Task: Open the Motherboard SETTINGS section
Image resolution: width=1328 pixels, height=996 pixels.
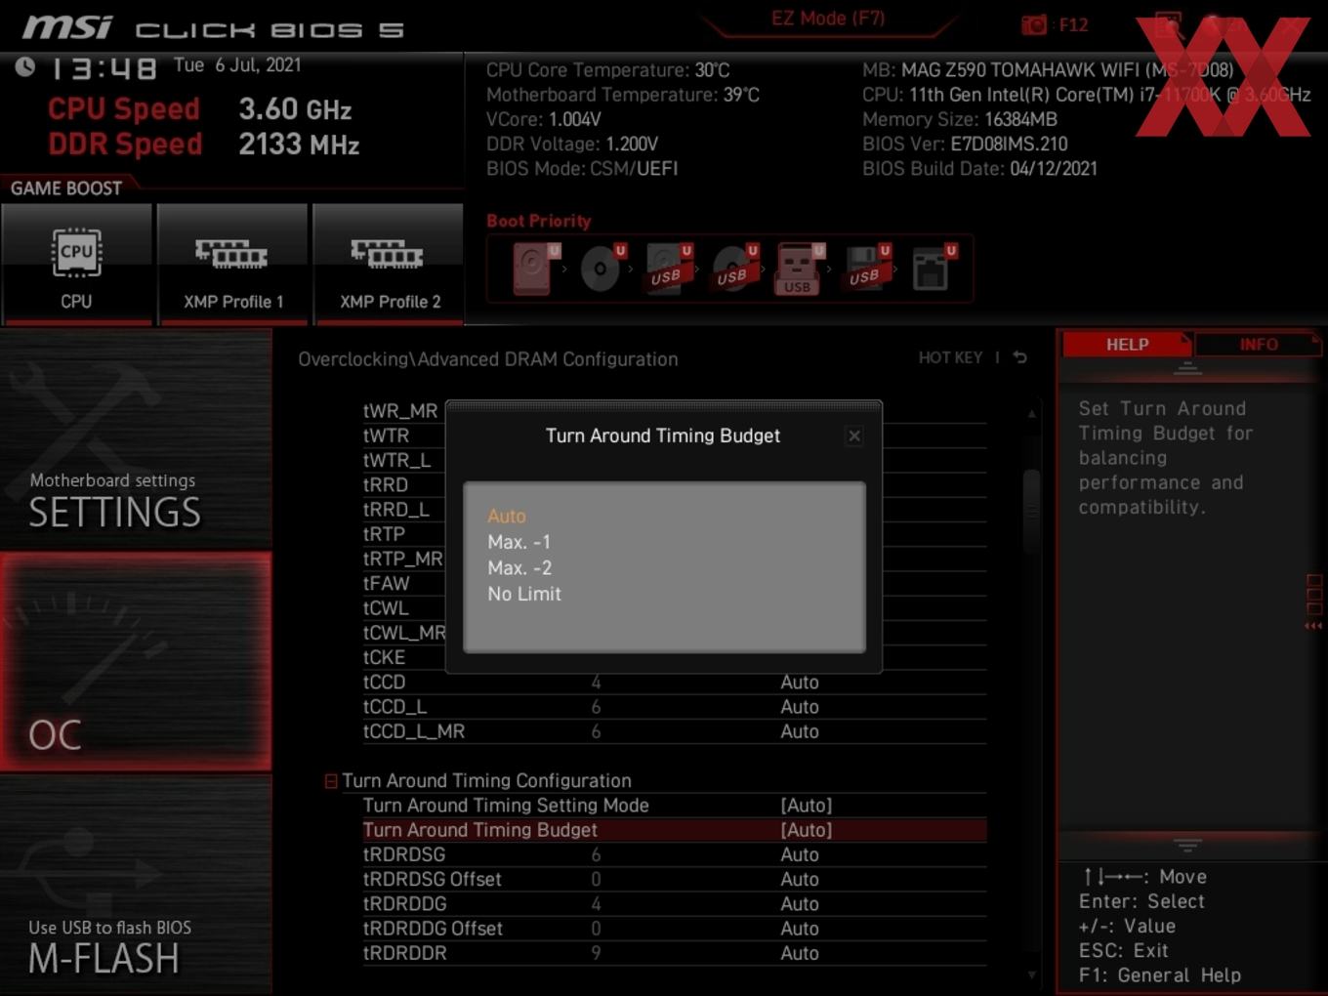Action: pyautogui.click(x=136, y=438)
